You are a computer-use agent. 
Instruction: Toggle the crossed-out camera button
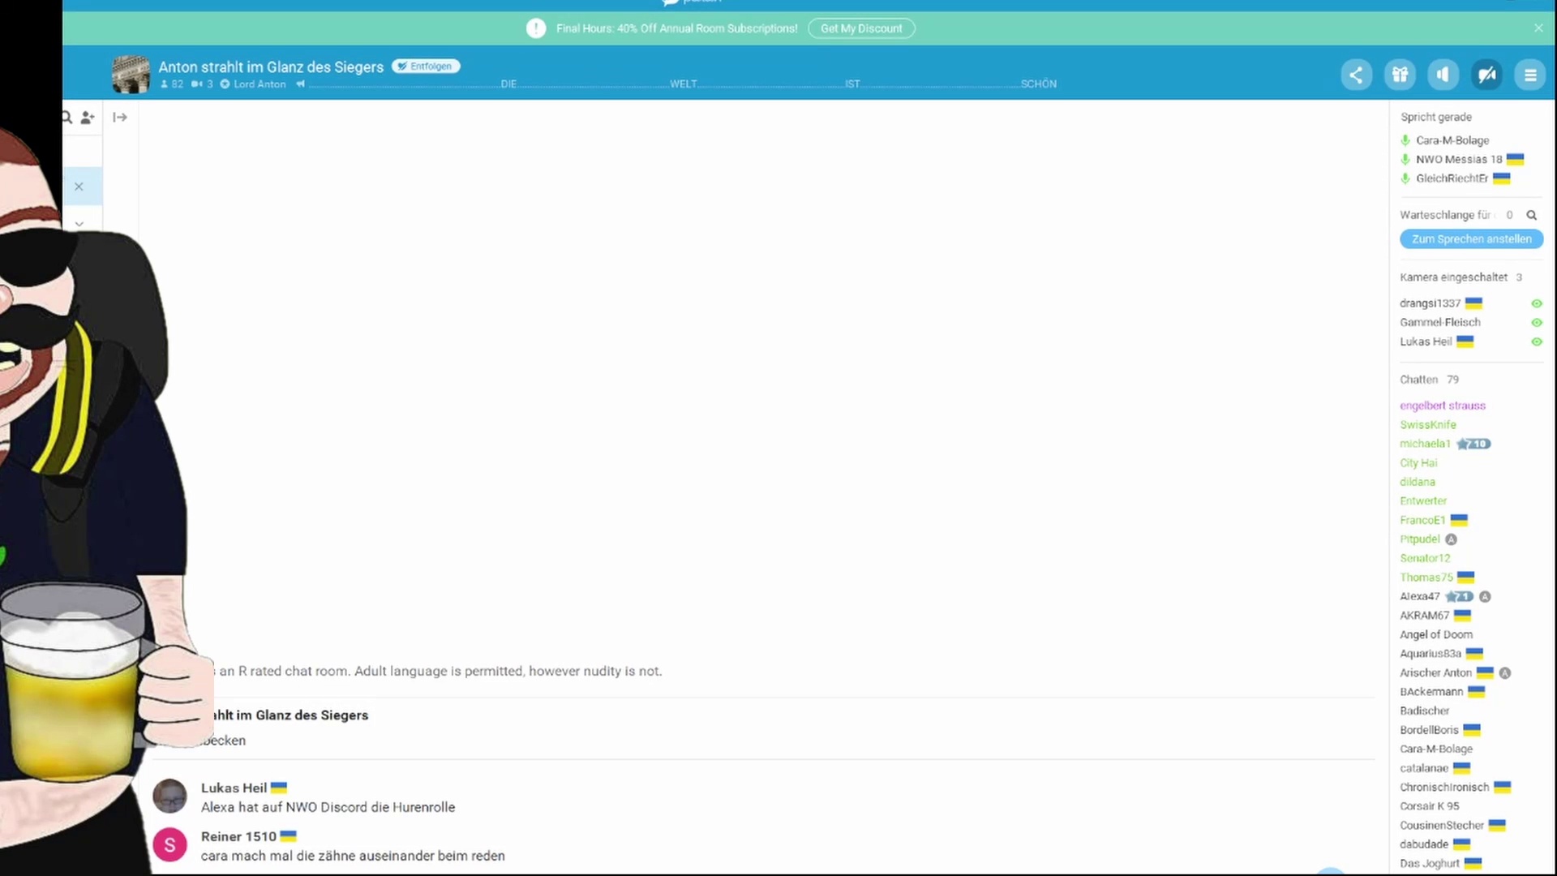pos(1486,75)
